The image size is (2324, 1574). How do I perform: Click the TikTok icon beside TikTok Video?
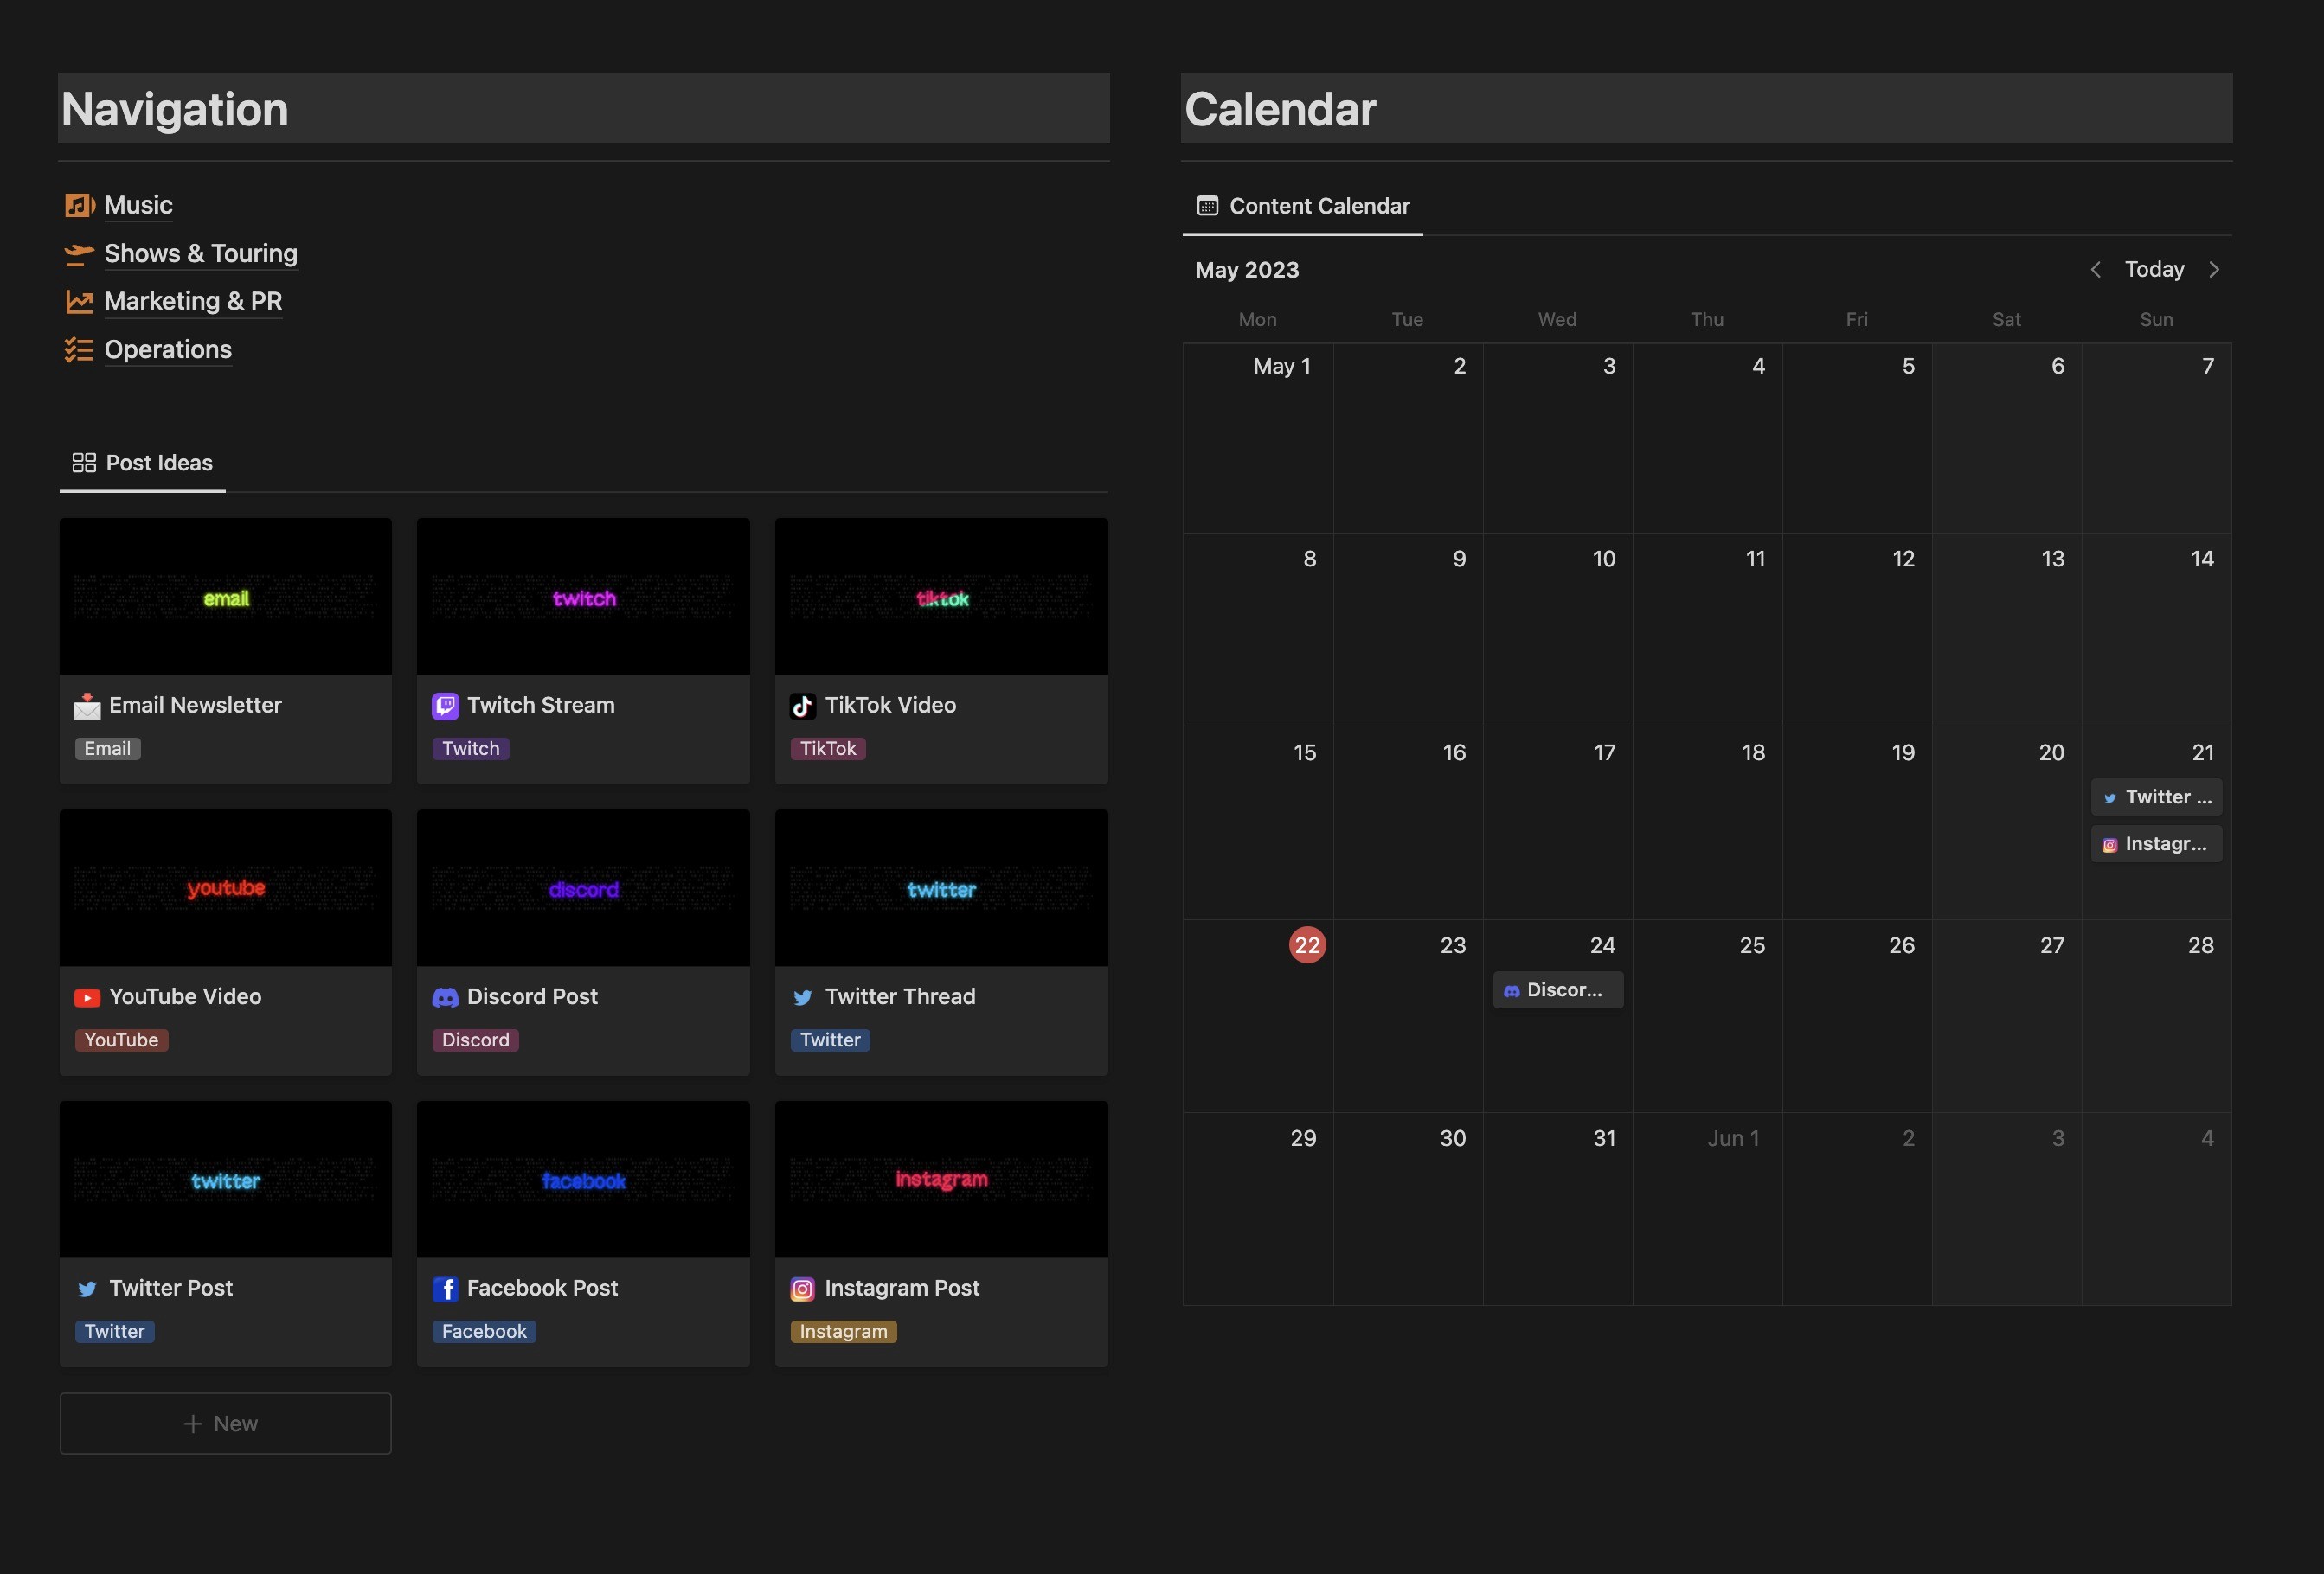point(802,707)
